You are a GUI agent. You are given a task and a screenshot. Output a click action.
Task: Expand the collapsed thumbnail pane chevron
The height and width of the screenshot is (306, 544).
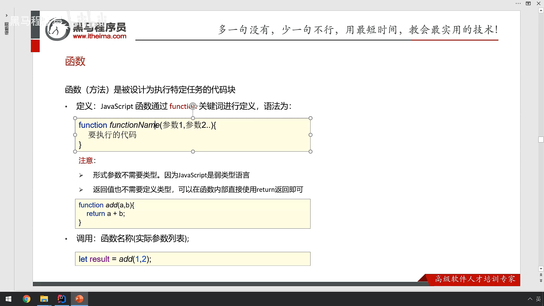point(7,15)
